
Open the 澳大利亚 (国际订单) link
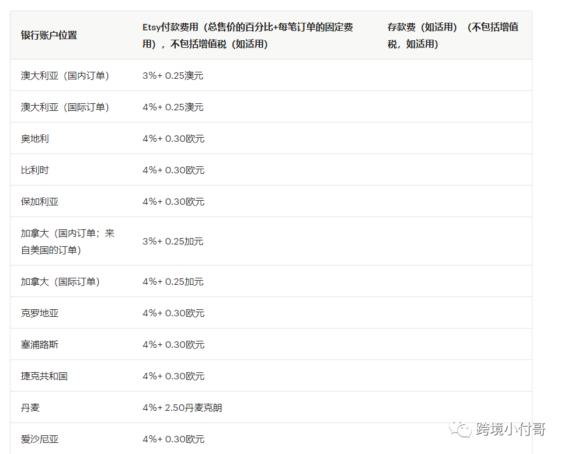pyautogui.click(x=66, y=107)
